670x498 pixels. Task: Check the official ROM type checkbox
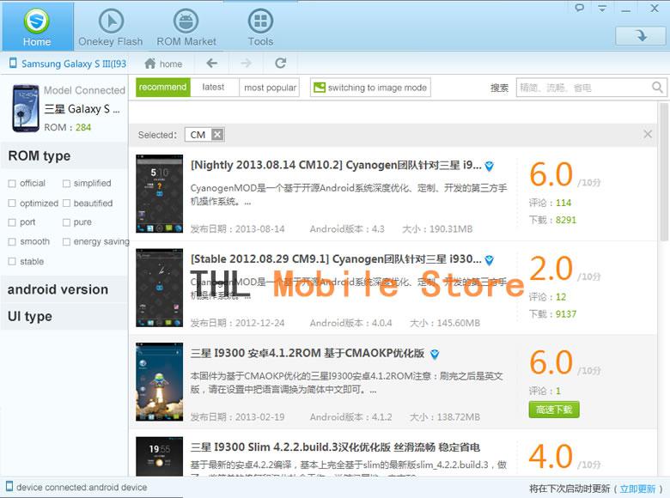tap(12, 184)
